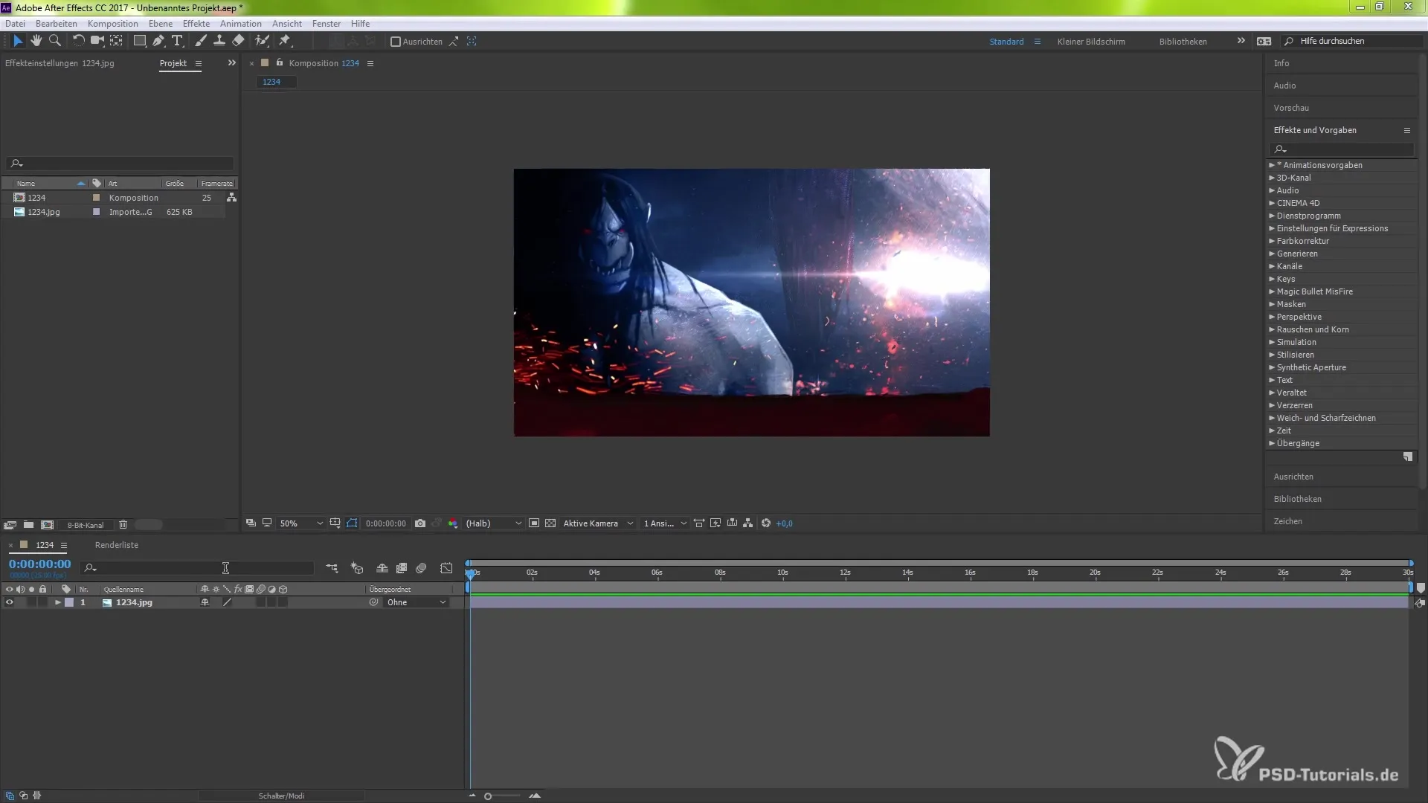Screen dimensions: 1428x803
Task: Toggle Transparency Grid in viewer
Action: 550,523
